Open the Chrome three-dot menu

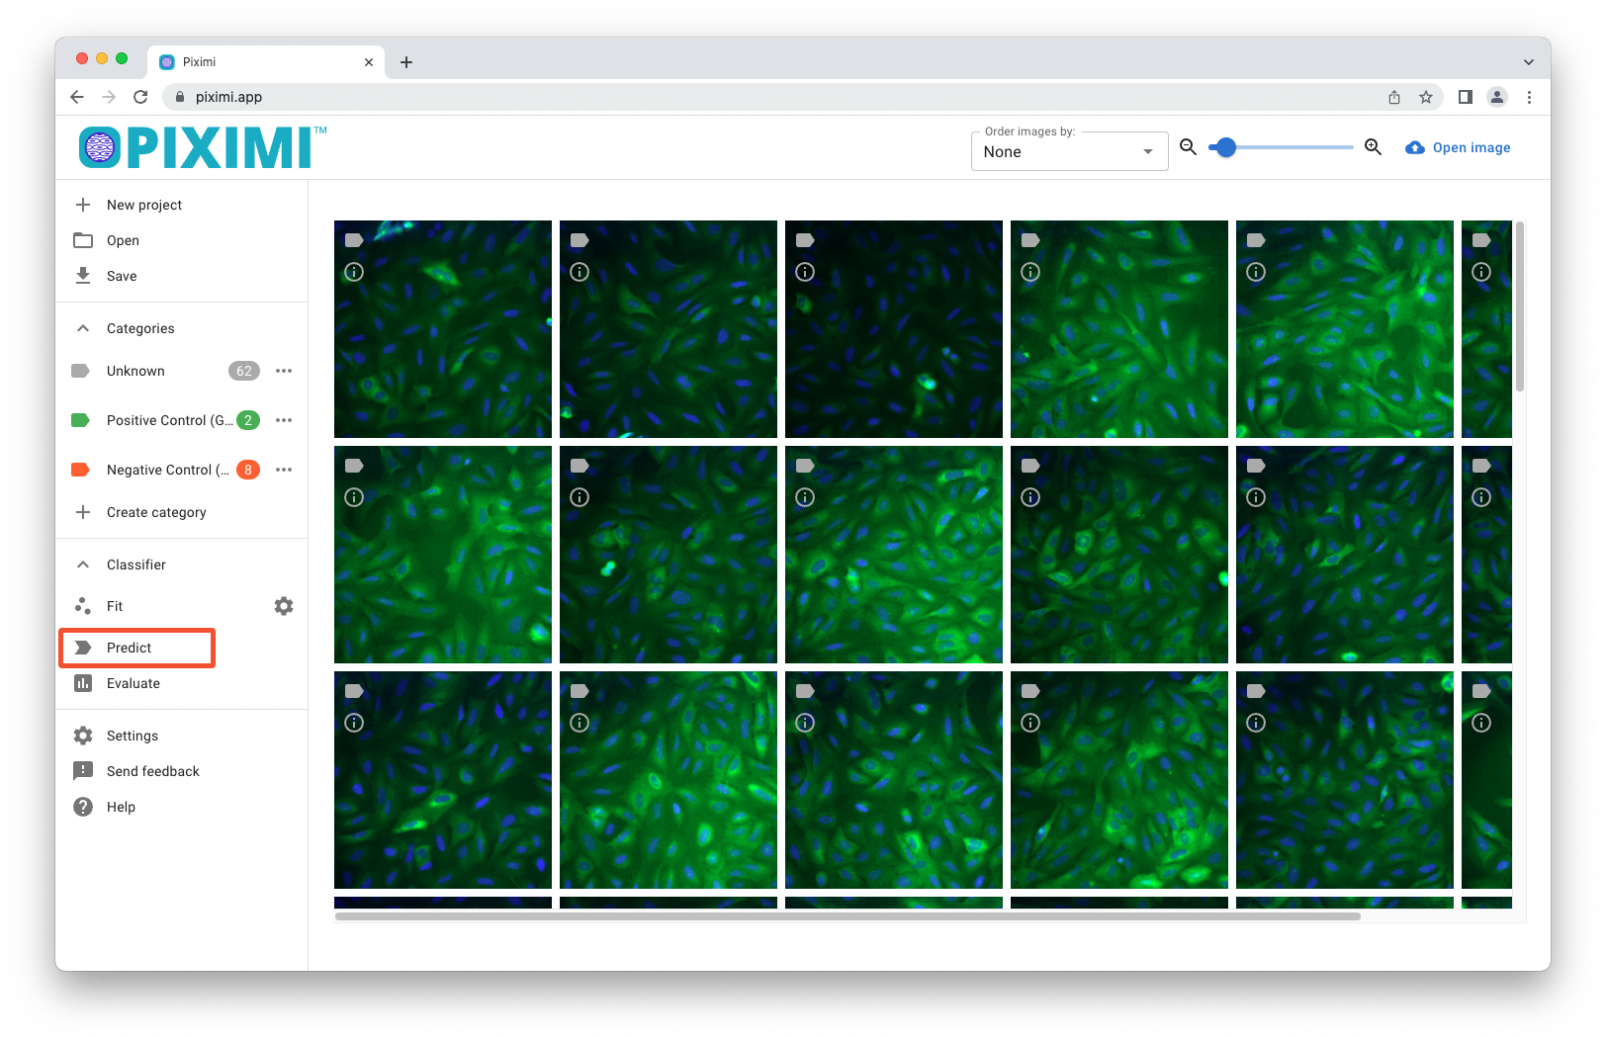tap(1529, 97)
